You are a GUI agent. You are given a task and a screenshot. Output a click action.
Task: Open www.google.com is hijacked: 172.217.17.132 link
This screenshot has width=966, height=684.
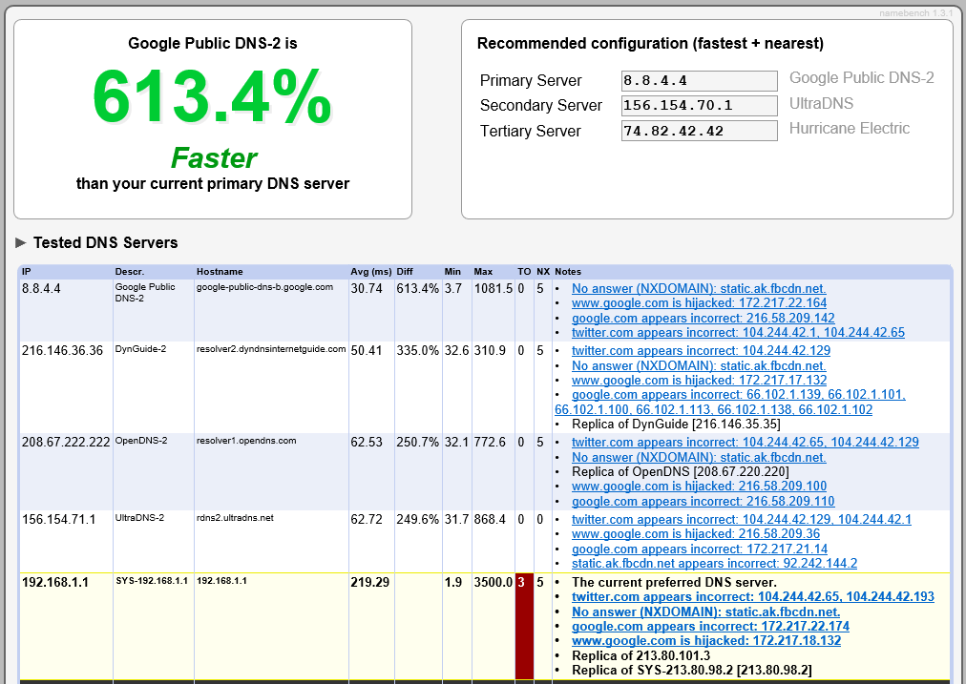[x=699, y=381]
